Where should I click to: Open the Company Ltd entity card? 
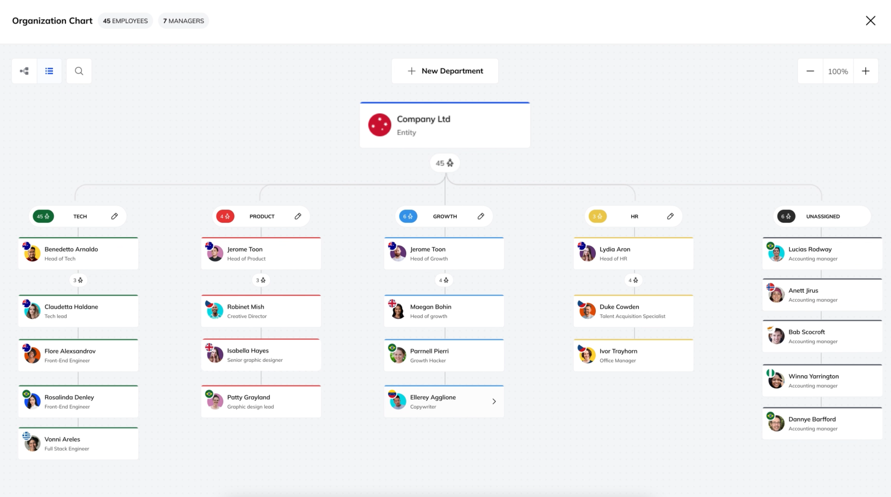[x=445, y=125]
